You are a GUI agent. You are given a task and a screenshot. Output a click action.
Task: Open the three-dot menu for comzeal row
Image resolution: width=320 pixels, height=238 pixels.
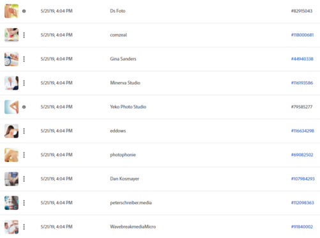(24, 35)
